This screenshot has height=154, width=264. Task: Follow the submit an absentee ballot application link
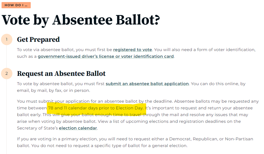pyautogui.click(x=147, y=84)
